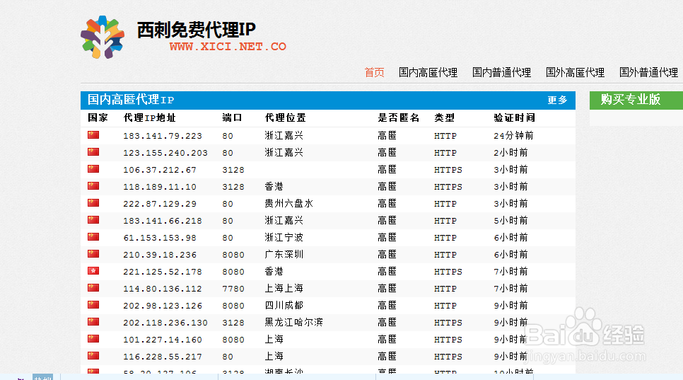Click the flag icon beside 114.80.136.112
Viewport: 683px width, 380px height.
point(93,287)
